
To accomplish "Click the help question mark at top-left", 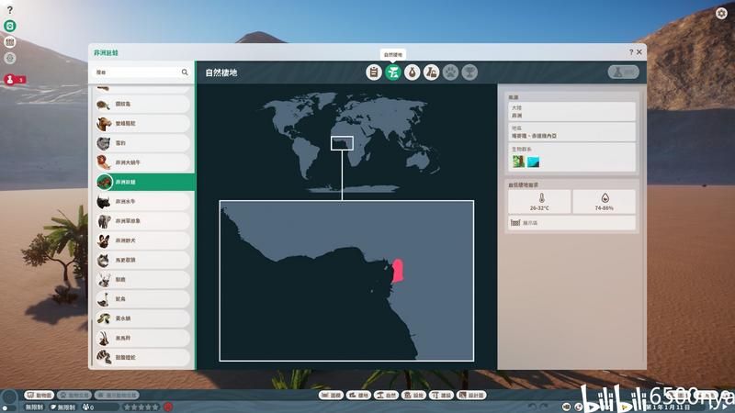I will [10, 9].
